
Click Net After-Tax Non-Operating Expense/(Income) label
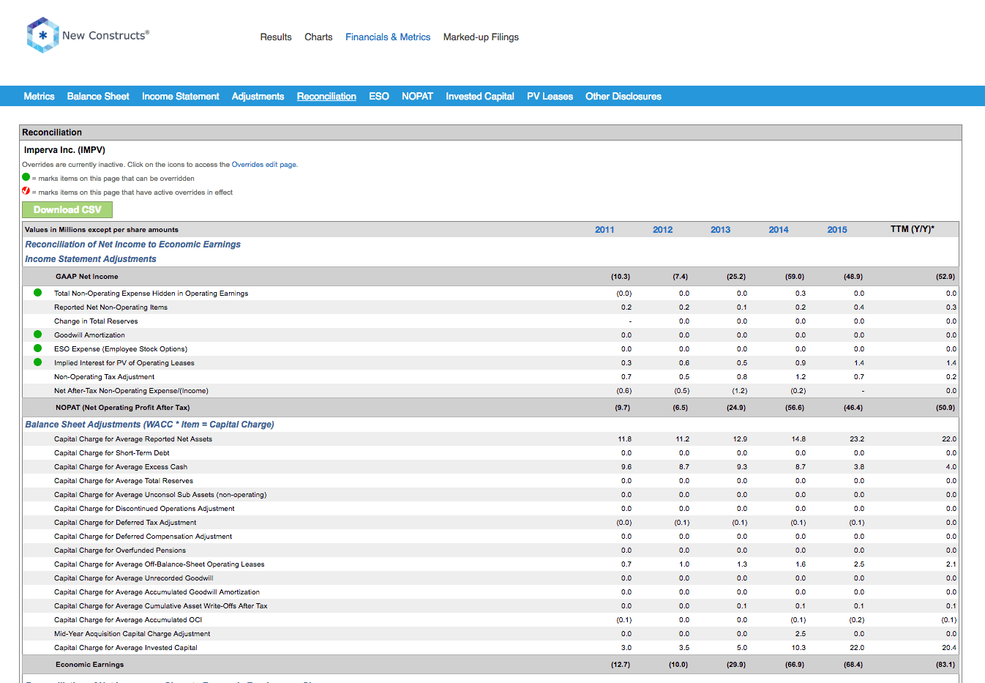click(131, 391)
